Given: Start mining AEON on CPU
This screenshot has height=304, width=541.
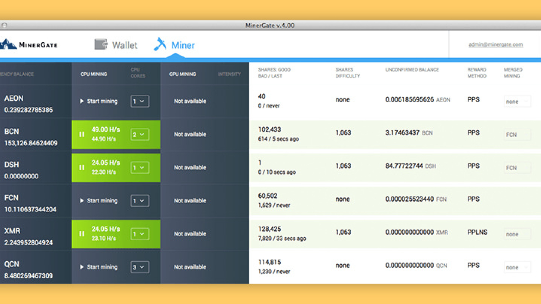Looking at the screenshot, I should tap(99, 101).
